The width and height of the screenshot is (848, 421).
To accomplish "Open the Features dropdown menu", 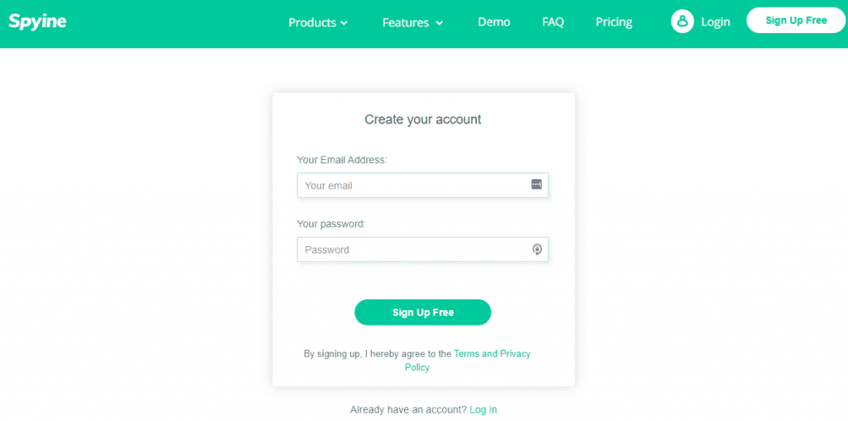I will 412,22.
